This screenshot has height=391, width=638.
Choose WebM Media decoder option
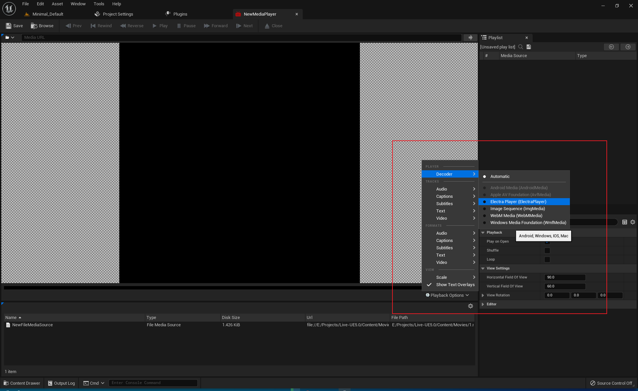[516, 216]
